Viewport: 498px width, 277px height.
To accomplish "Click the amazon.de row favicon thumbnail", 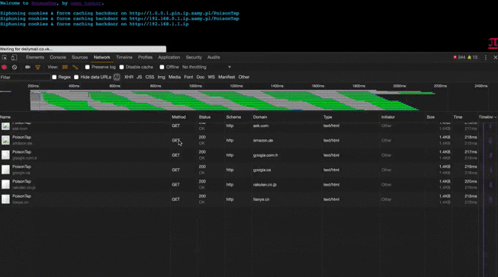I will tap(5, 140).
